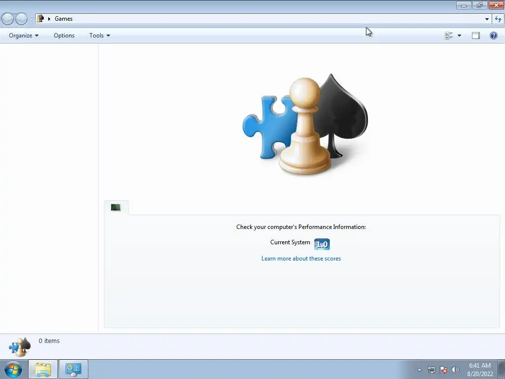505x379 pixels.
Task: Open Control Panel taskbar button
Action: click(x=73, y=369)
